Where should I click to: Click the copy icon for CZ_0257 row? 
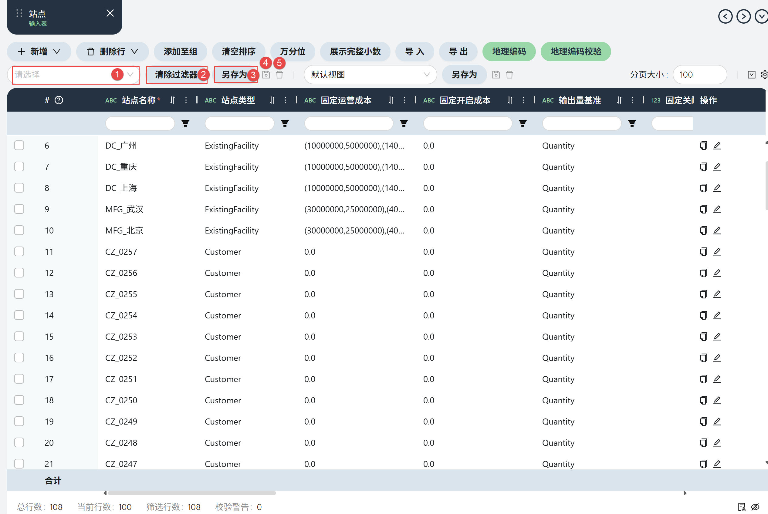pyautogui.click(x=703, y=252)
